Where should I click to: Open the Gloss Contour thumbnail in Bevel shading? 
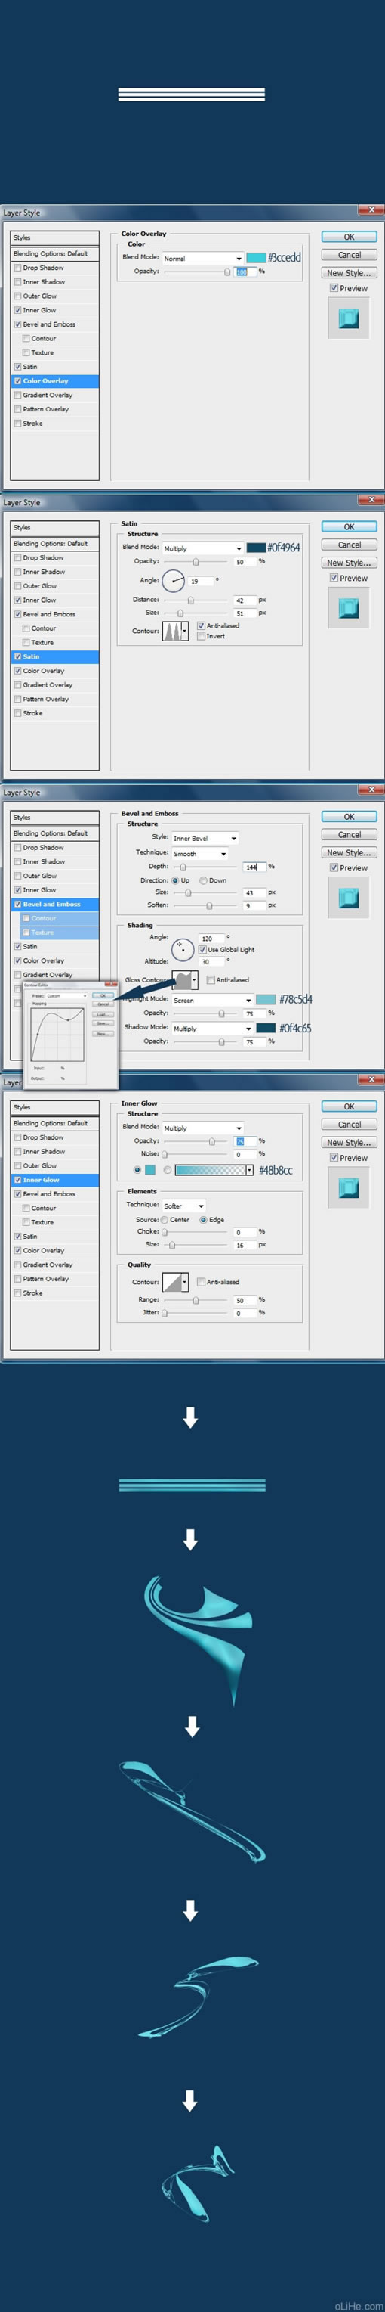point(183,979)
